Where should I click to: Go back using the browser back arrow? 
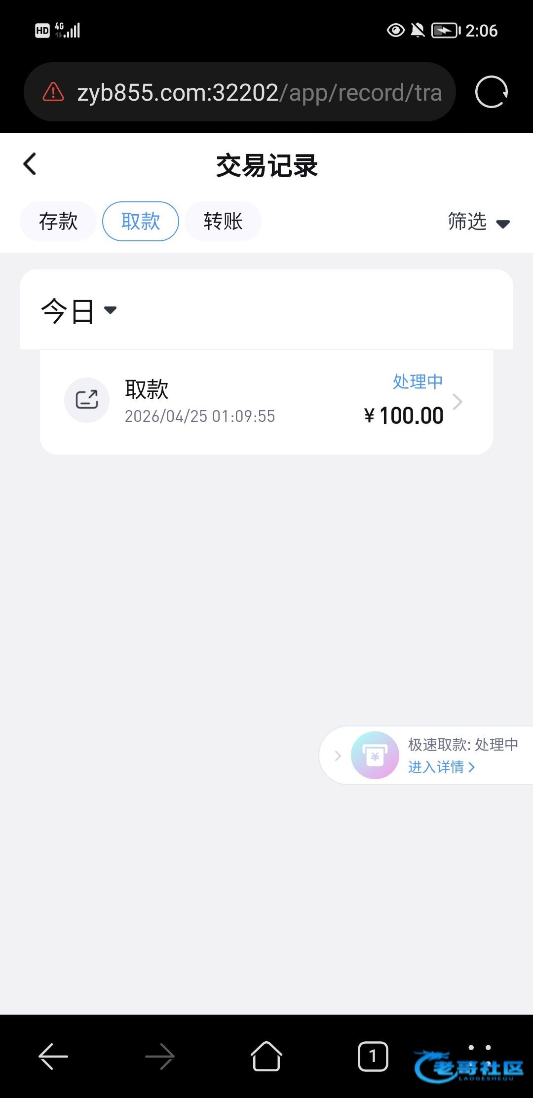[53, 1057]
